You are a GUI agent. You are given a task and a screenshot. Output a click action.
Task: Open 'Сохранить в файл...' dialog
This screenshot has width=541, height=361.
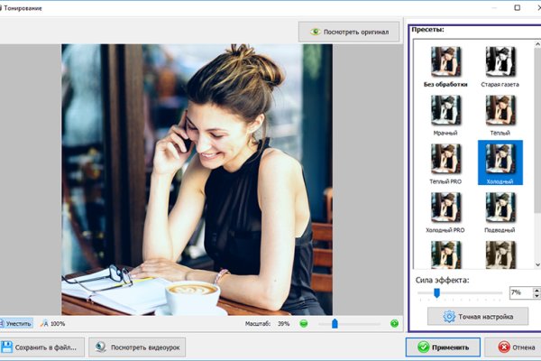42,347
